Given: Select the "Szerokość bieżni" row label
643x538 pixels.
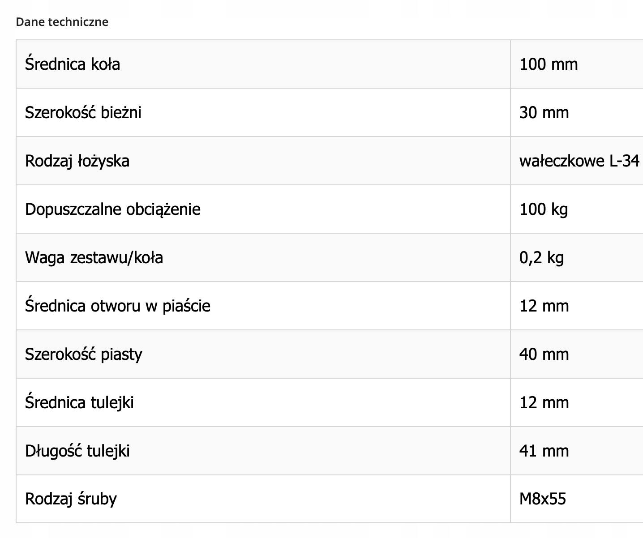Looking at the screenshot, I should (83, 112).
